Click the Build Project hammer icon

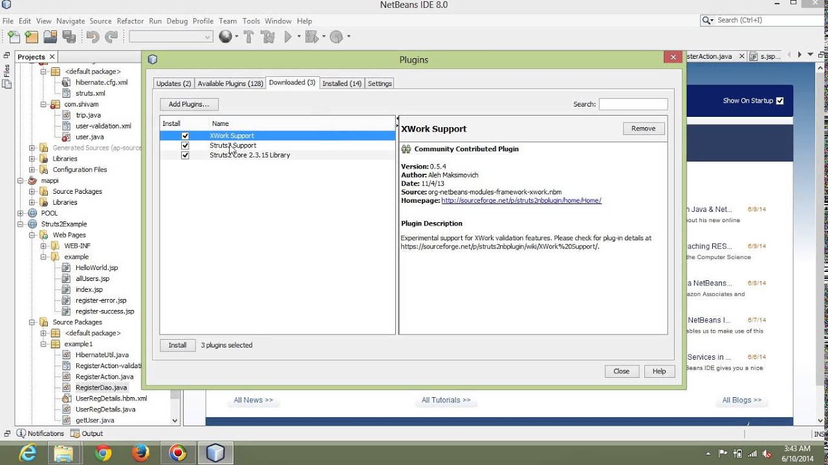pos(248,37)
